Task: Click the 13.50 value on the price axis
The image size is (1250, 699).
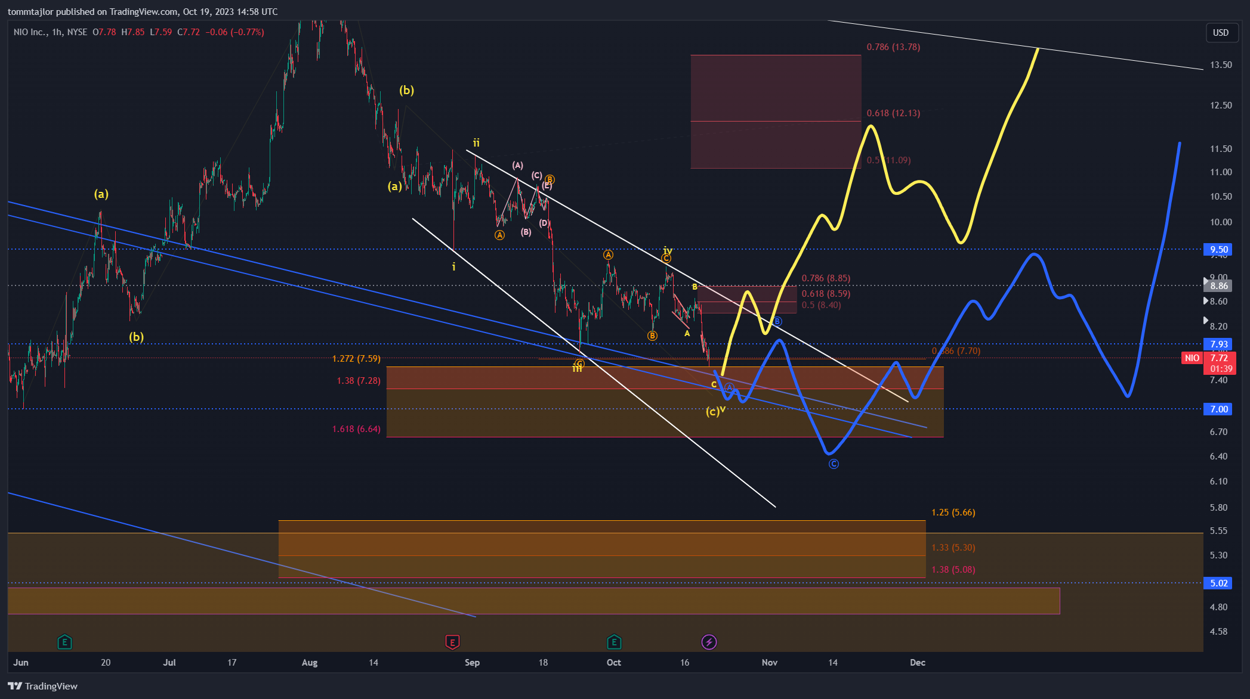Action: (x=1221, y=65)
